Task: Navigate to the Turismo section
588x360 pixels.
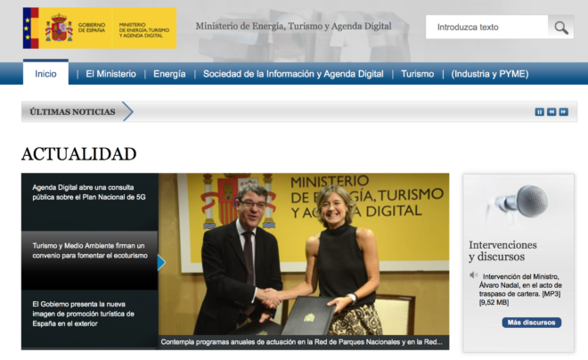Action: coord(417,74)
